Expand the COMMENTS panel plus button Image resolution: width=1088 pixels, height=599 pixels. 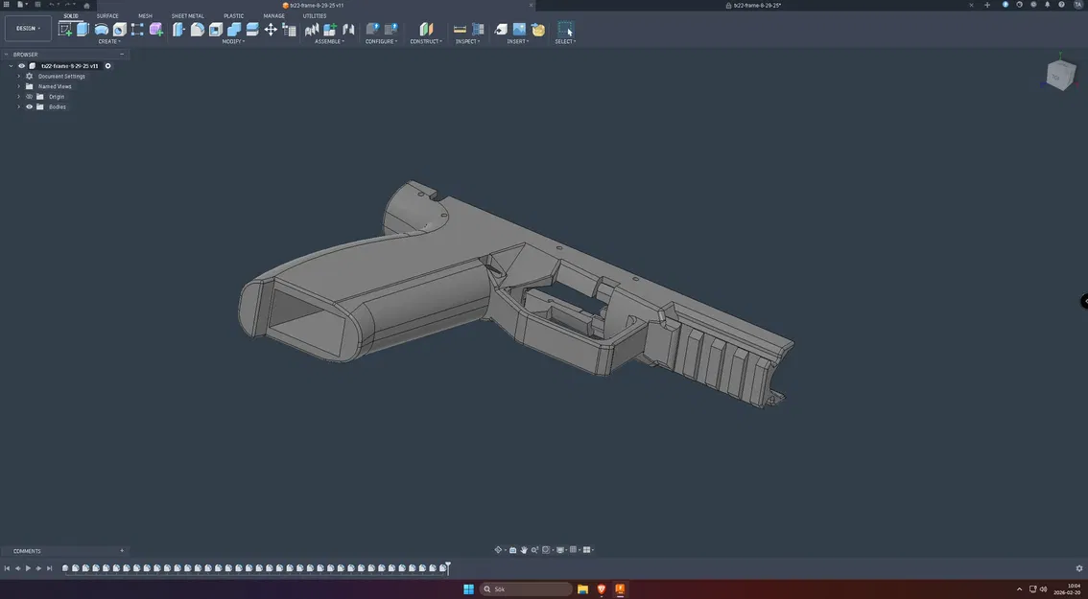click(122, 551)
